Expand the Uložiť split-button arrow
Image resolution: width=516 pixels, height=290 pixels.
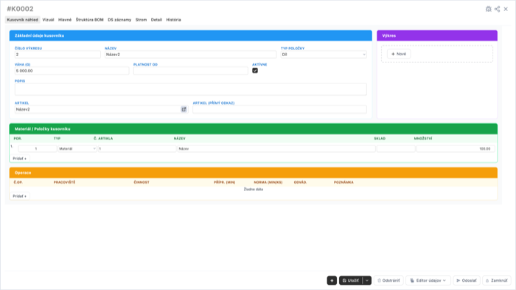pos(367,280)
